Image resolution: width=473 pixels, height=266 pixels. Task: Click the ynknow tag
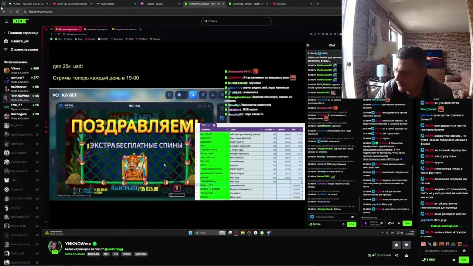(x=141, y=254)
